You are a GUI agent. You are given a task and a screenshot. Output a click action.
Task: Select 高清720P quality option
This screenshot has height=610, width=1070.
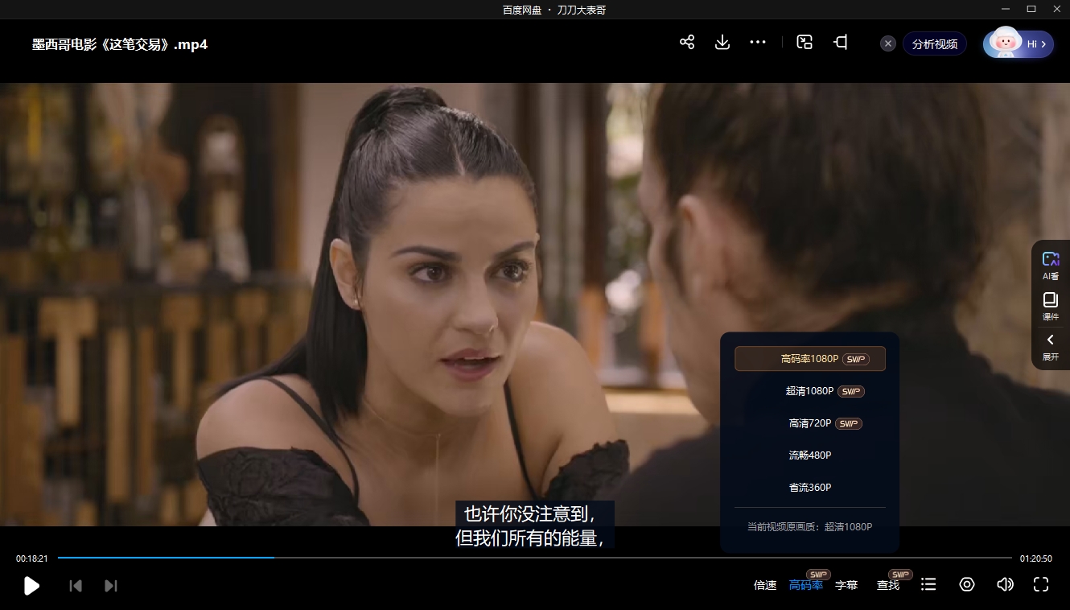coord(810,423)
